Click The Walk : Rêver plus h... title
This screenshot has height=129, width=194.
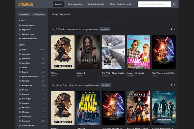[113, 73]
